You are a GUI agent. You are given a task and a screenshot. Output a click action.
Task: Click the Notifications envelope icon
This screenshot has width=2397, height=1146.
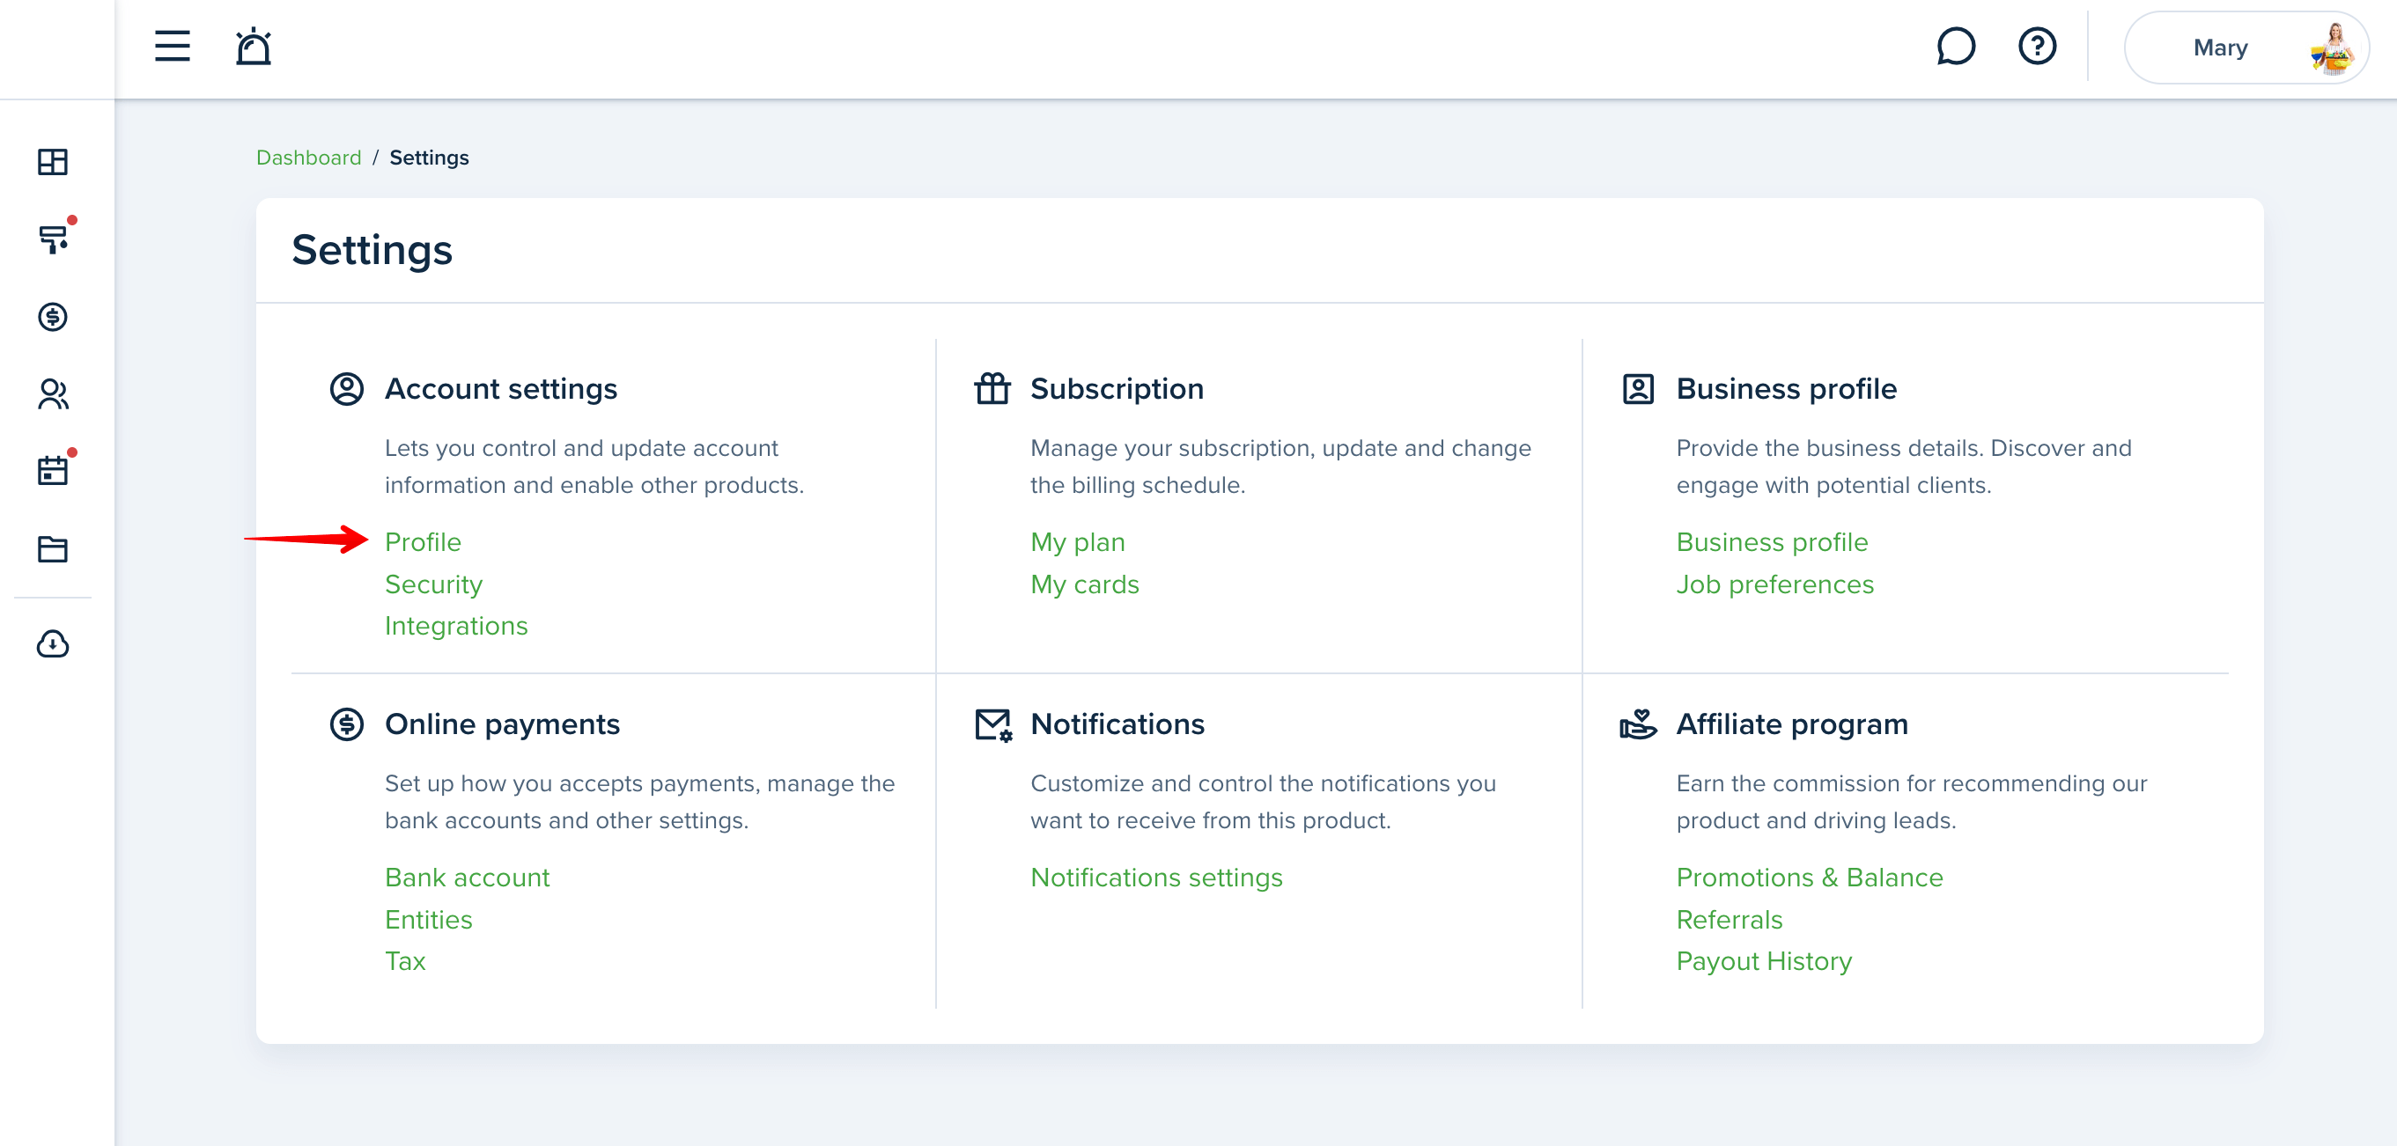(x=992, y=725)
